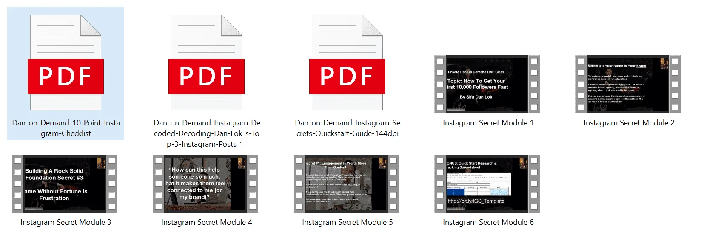This screenshot has height=244, width=704.
Task: Click the red PDF badge on Quickstart Guide
Action: point(347,77)
